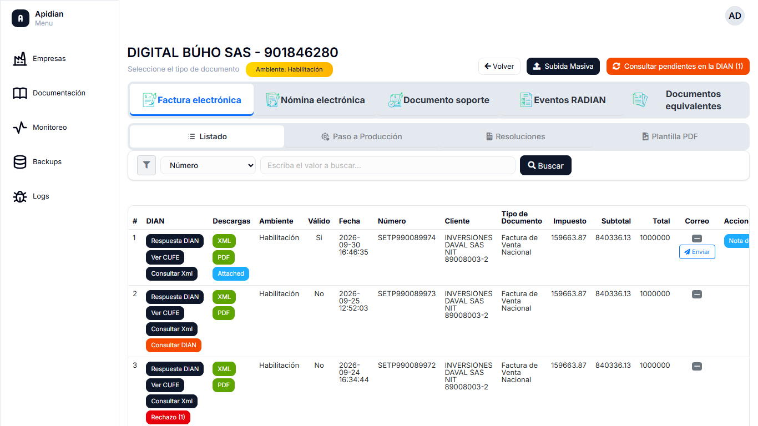Open Empresas from the factory icon
This screenshot has width=758, height=426.
20,59
